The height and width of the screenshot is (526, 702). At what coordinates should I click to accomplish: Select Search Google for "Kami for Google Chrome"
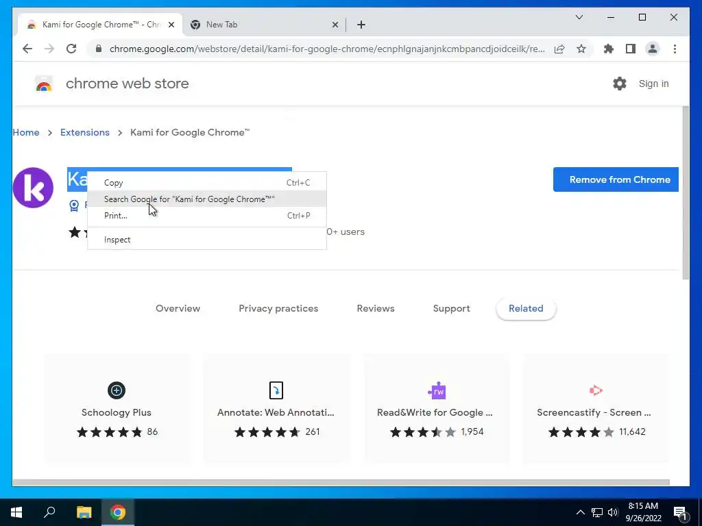[x=207, y=199]
